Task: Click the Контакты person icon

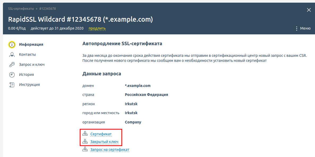Action: pos(12,55)
